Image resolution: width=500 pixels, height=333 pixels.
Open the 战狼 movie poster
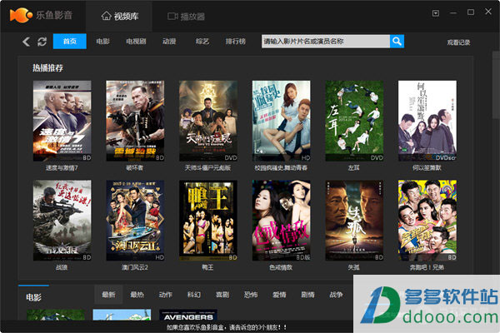[62, 220]
